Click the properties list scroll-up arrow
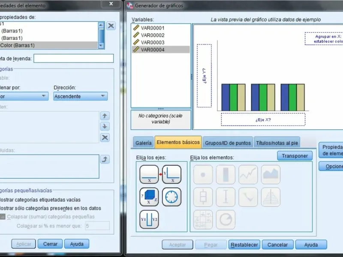Screen dimensions: 343x257 (x=101, y=25)
